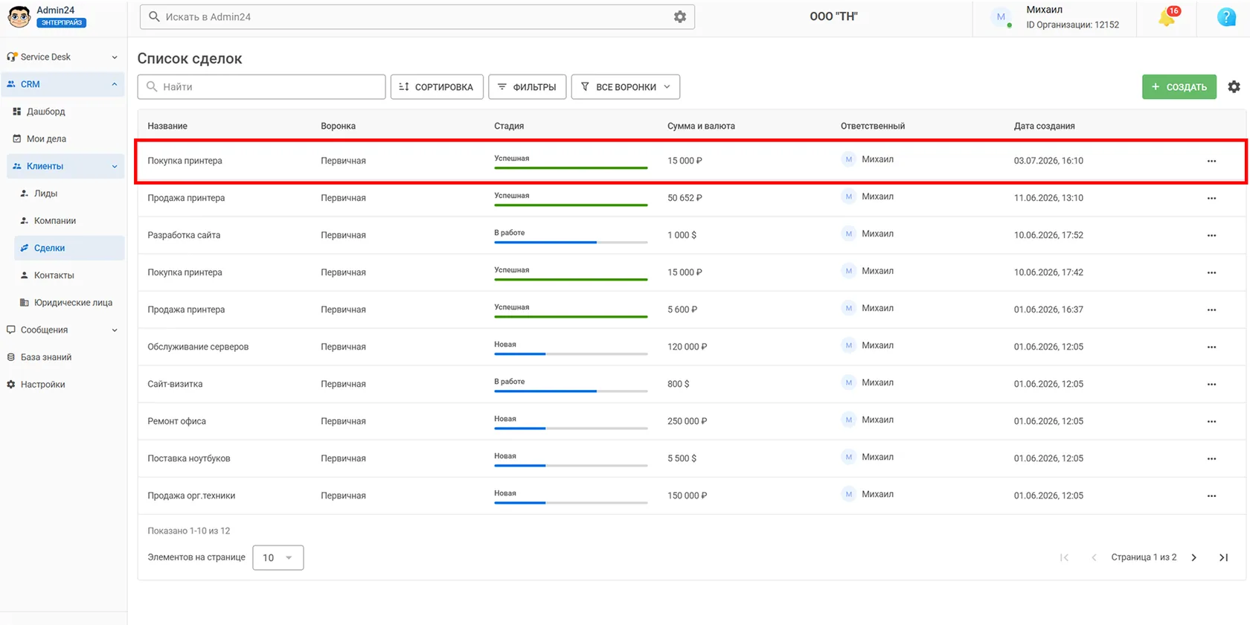Open the Все воронки dropdown
Screen dimensions: 1250x625
tap(626, 87)
